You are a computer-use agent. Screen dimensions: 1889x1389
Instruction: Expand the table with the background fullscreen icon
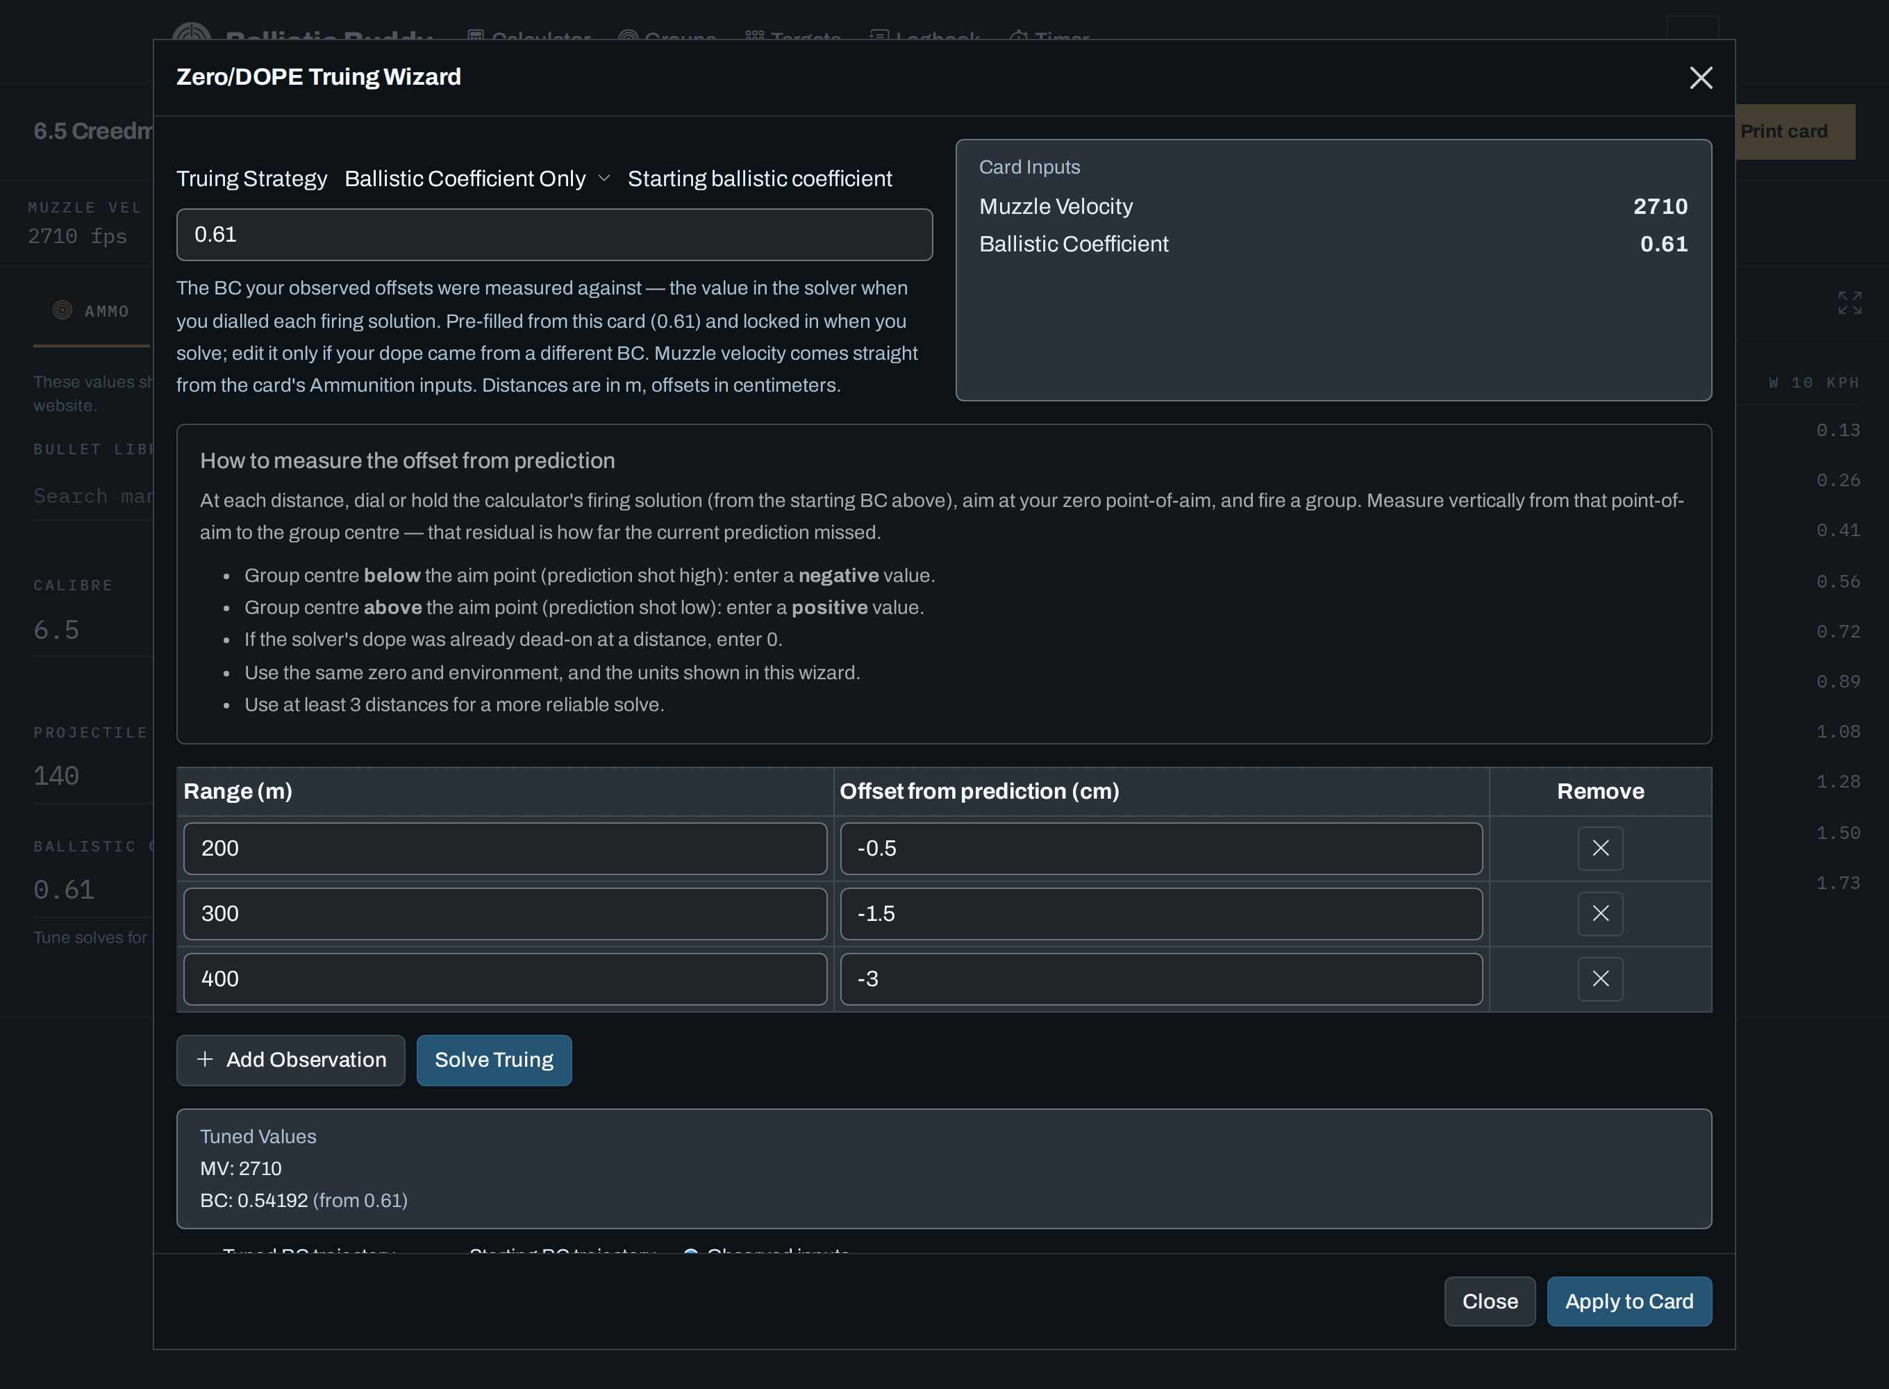1849,303
